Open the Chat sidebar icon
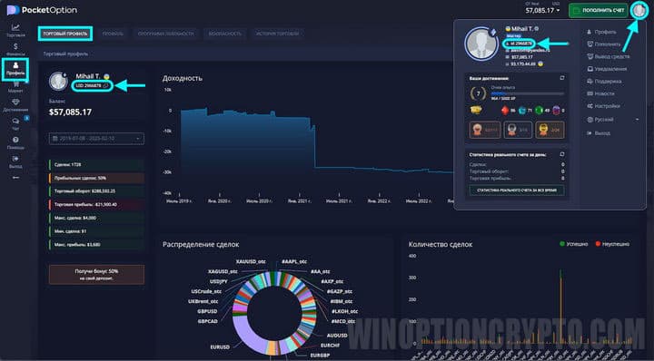Screen dimensions: 654x361 click(x=15, y=122)
